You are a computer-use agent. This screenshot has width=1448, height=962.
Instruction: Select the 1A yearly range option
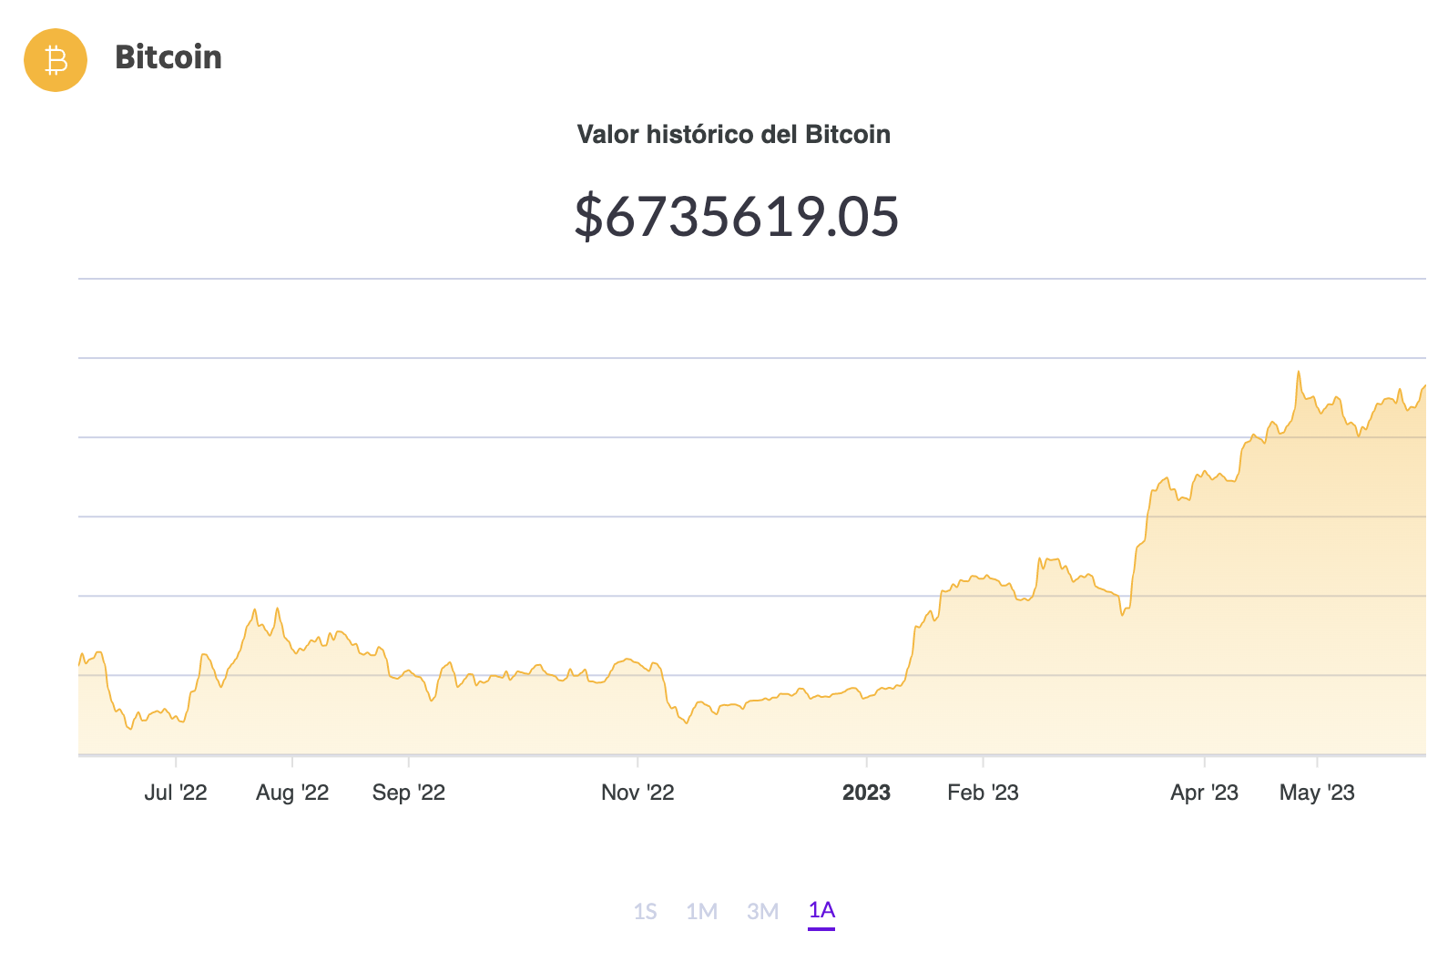821,911
